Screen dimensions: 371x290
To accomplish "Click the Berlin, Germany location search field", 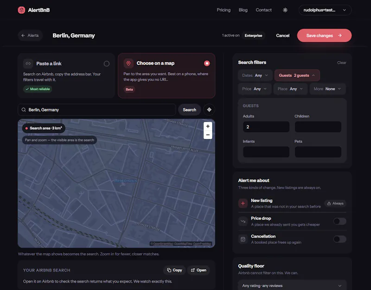I will coord(97,110).
